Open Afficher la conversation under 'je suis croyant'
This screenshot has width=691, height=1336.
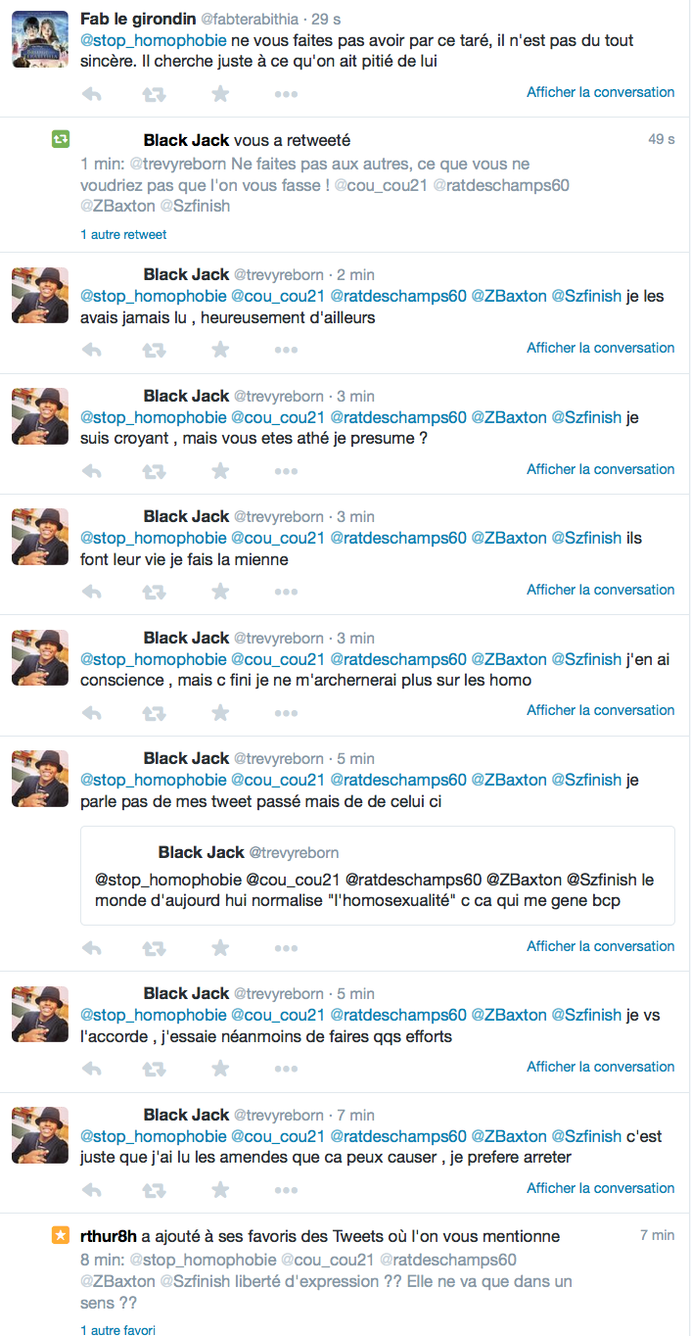point(601,469)
